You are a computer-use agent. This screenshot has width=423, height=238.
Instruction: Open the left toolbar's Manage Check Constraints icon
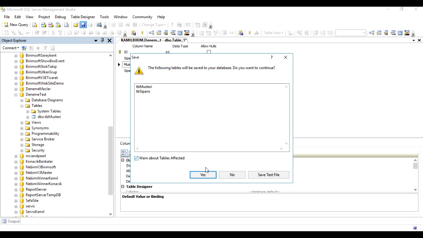(x=180, y=33)
